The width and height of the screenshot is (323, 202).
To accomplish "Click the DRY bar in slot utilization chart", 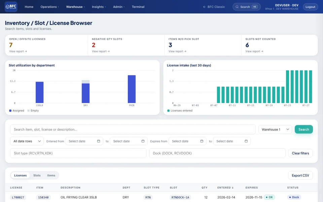I will pyautogui.click(x=85, y=92).
